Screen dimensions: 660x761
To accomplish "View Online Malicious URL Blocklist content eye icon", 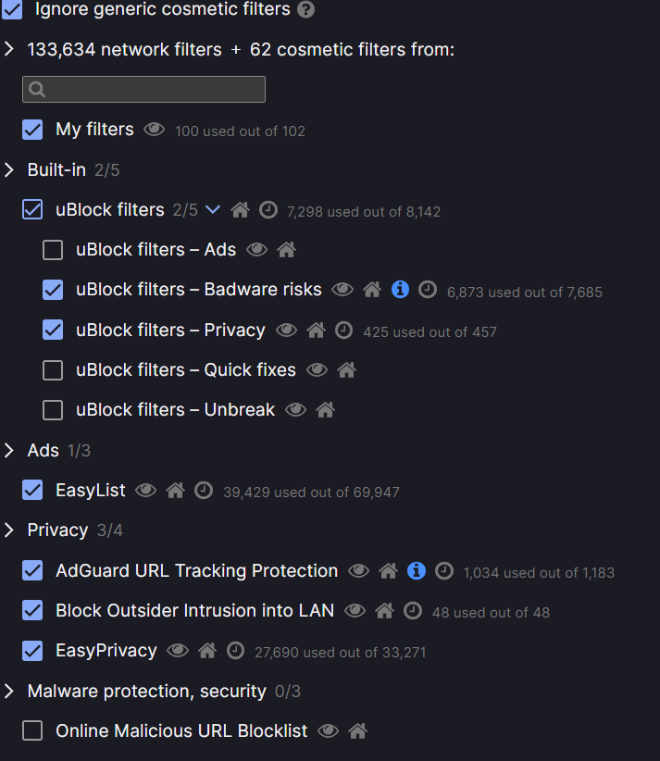I will pyautogui.click(x=328, y=731).
